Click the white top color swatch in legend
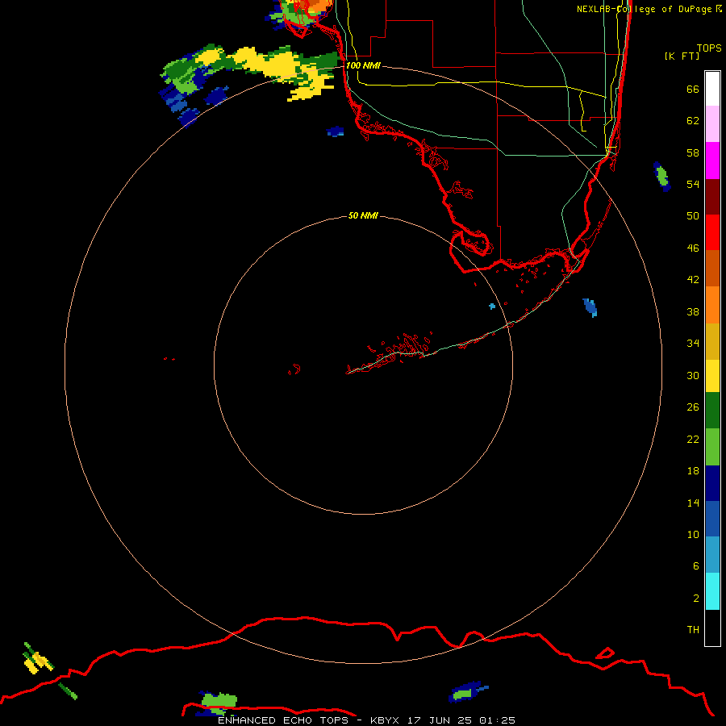This screenshot has height=726, width=726. click(x=712, y=89)
